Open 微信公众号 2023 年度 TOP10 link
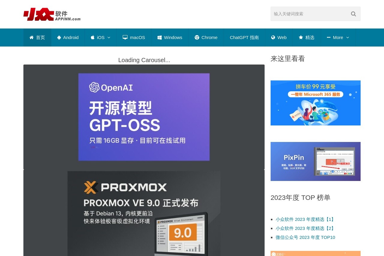384x256 pixels. coord(305,237)
